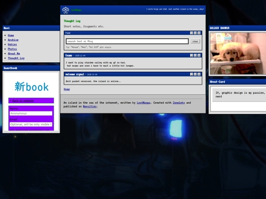Click the Back to website link in Guestbook
The width and height of the screenshot is (266, 199).
tap(23, 101)
